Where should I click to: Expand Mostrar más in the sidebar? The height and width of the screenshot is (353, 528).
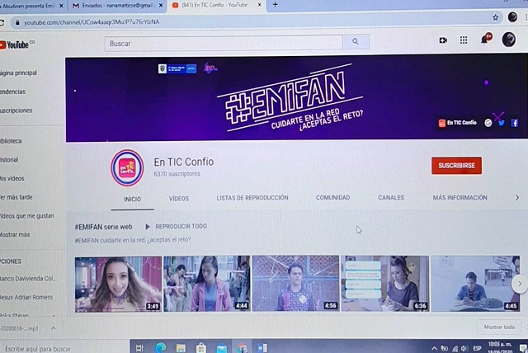click(15, 234)
